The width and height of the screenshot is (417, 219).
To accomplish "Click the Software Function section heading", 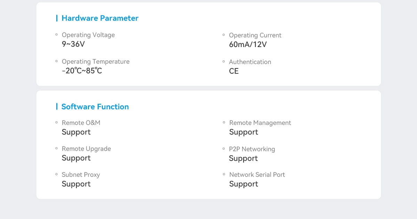I will pos(95,107).
